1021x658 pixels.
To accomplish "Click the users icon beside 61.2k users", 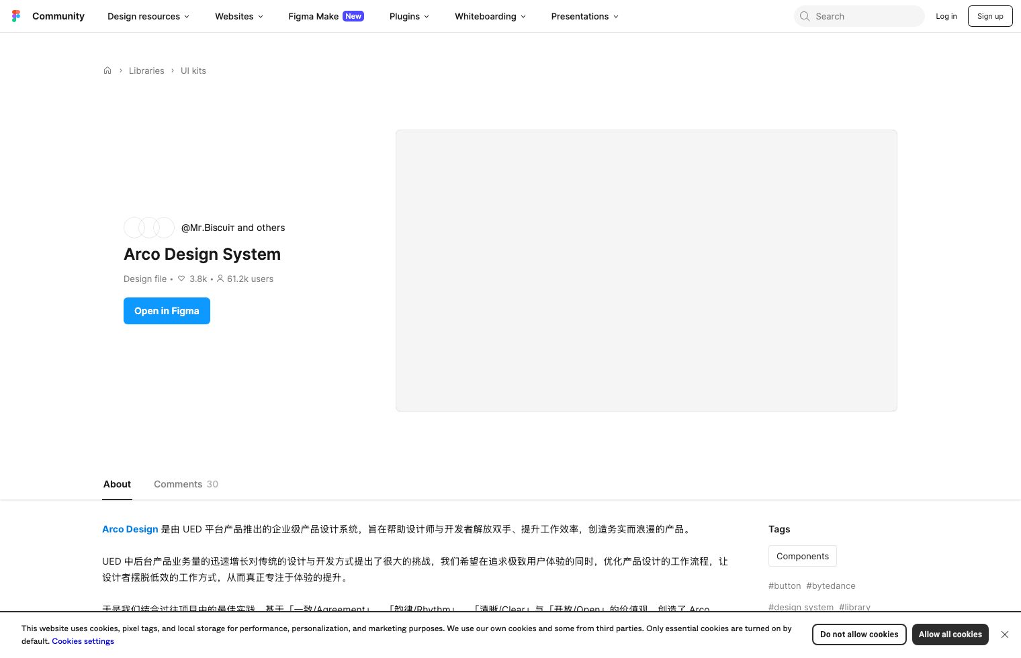I will 220,279.
